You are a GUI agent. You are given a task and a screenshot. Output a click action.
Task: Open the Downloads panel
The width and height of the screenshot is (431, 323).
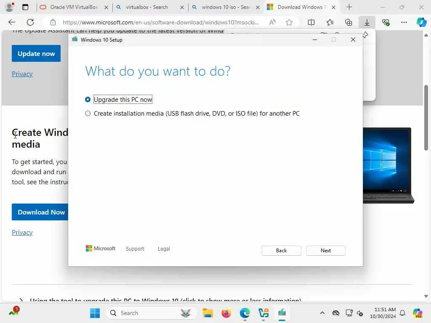click(367, 22)
